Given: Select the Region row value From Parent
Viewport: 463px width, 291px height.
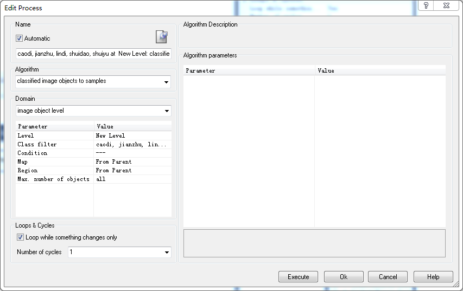Looking at the screenshot, I should (x=132, y=170).
